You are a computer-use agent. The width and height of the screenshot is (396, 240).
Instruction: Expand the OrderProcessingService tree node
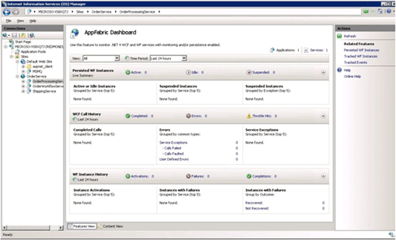23,81
